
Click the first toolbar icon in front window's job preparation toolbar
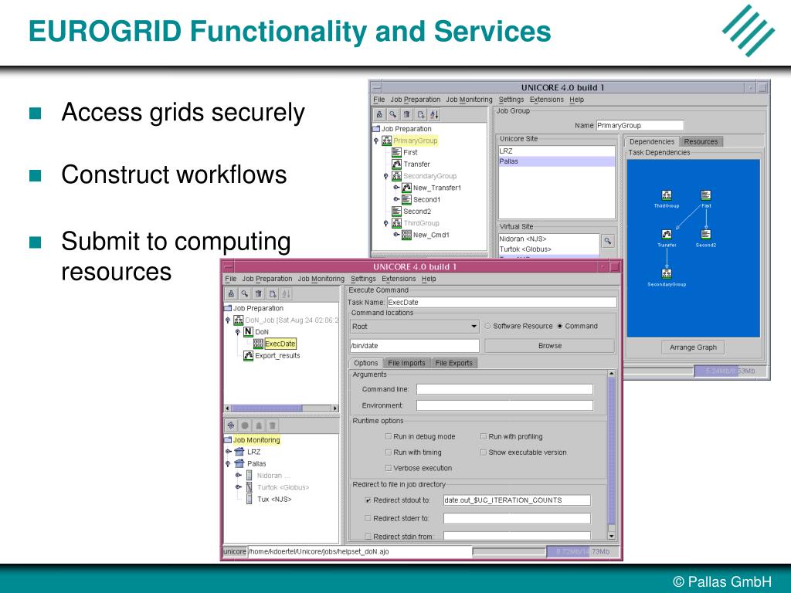point(231,293)
